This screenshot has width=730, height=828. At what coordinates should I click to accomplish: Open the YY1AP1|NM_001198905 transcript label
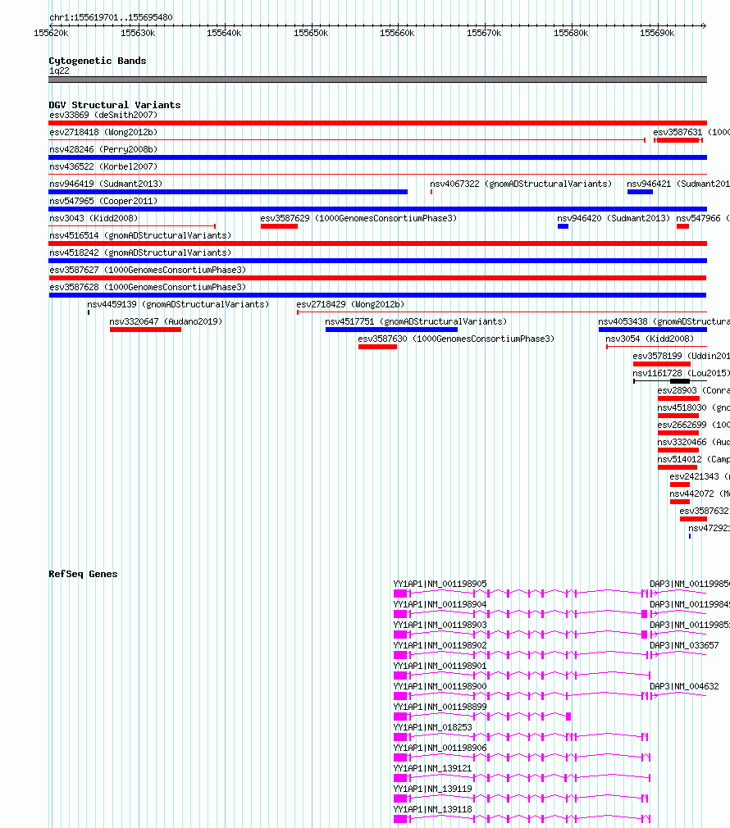point(440,584)
